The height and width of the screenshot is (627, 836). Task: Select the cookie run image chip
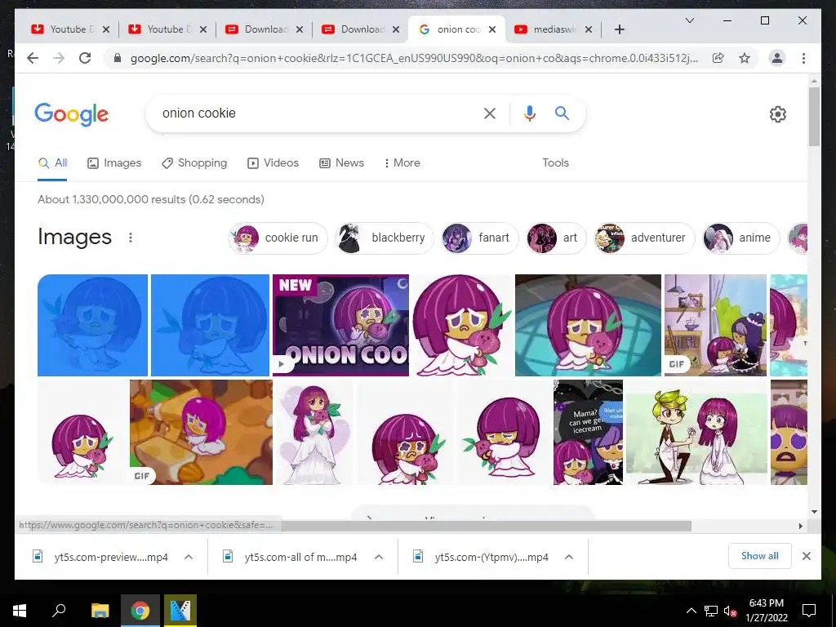(x=278, y=238)
